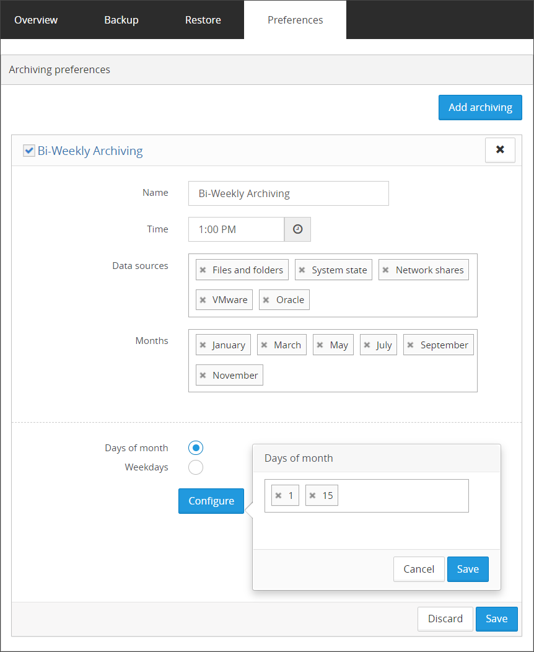
Task: Open the Data sources multi-select field
Action: pyautogui.click(x=392, y=300)
